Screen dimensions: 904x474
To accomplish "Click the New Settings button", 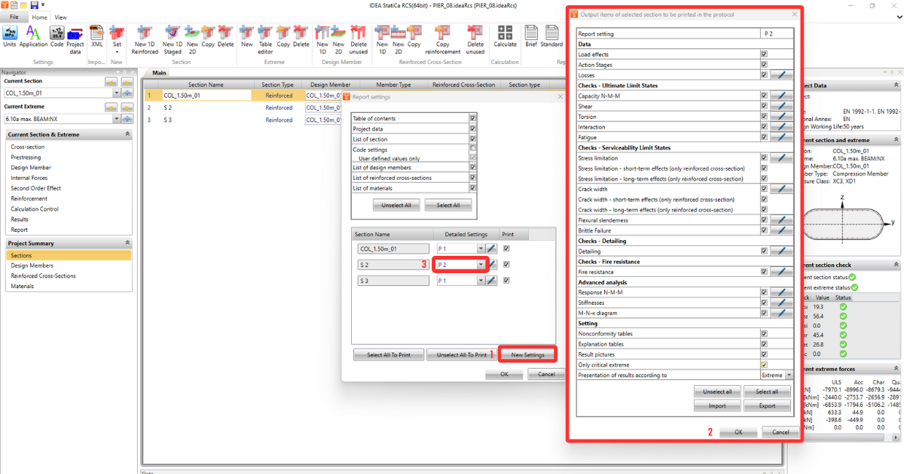I will coord(527,354).
